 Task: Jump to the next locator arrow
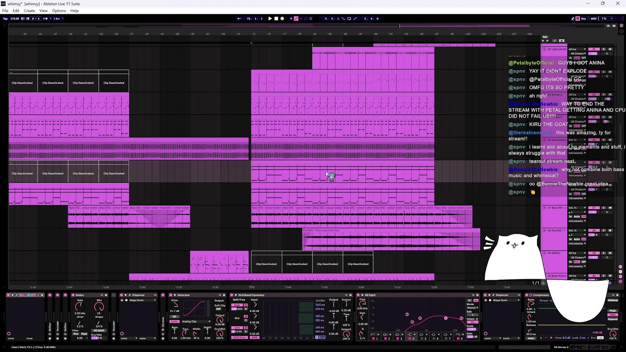(x=547, y=41)
